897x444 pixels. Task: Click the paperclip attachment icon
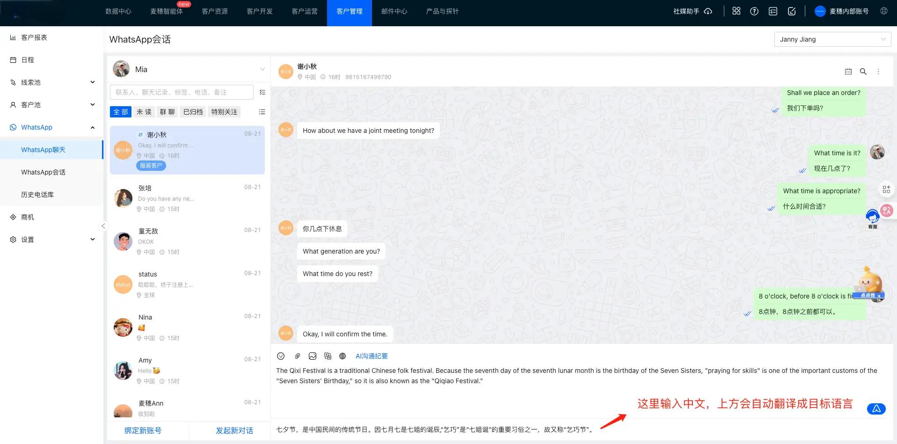pos(297,356)
